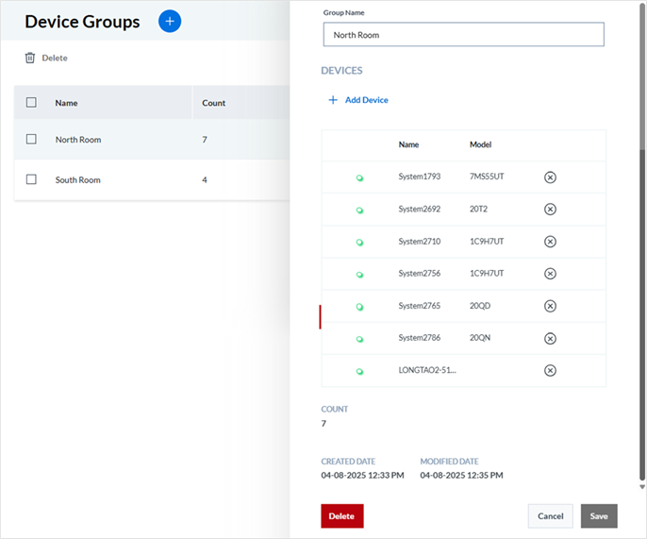Click the Group Name text field
Image resolution: width=647 pixels, height=539 pixels.
pos(462,35)
